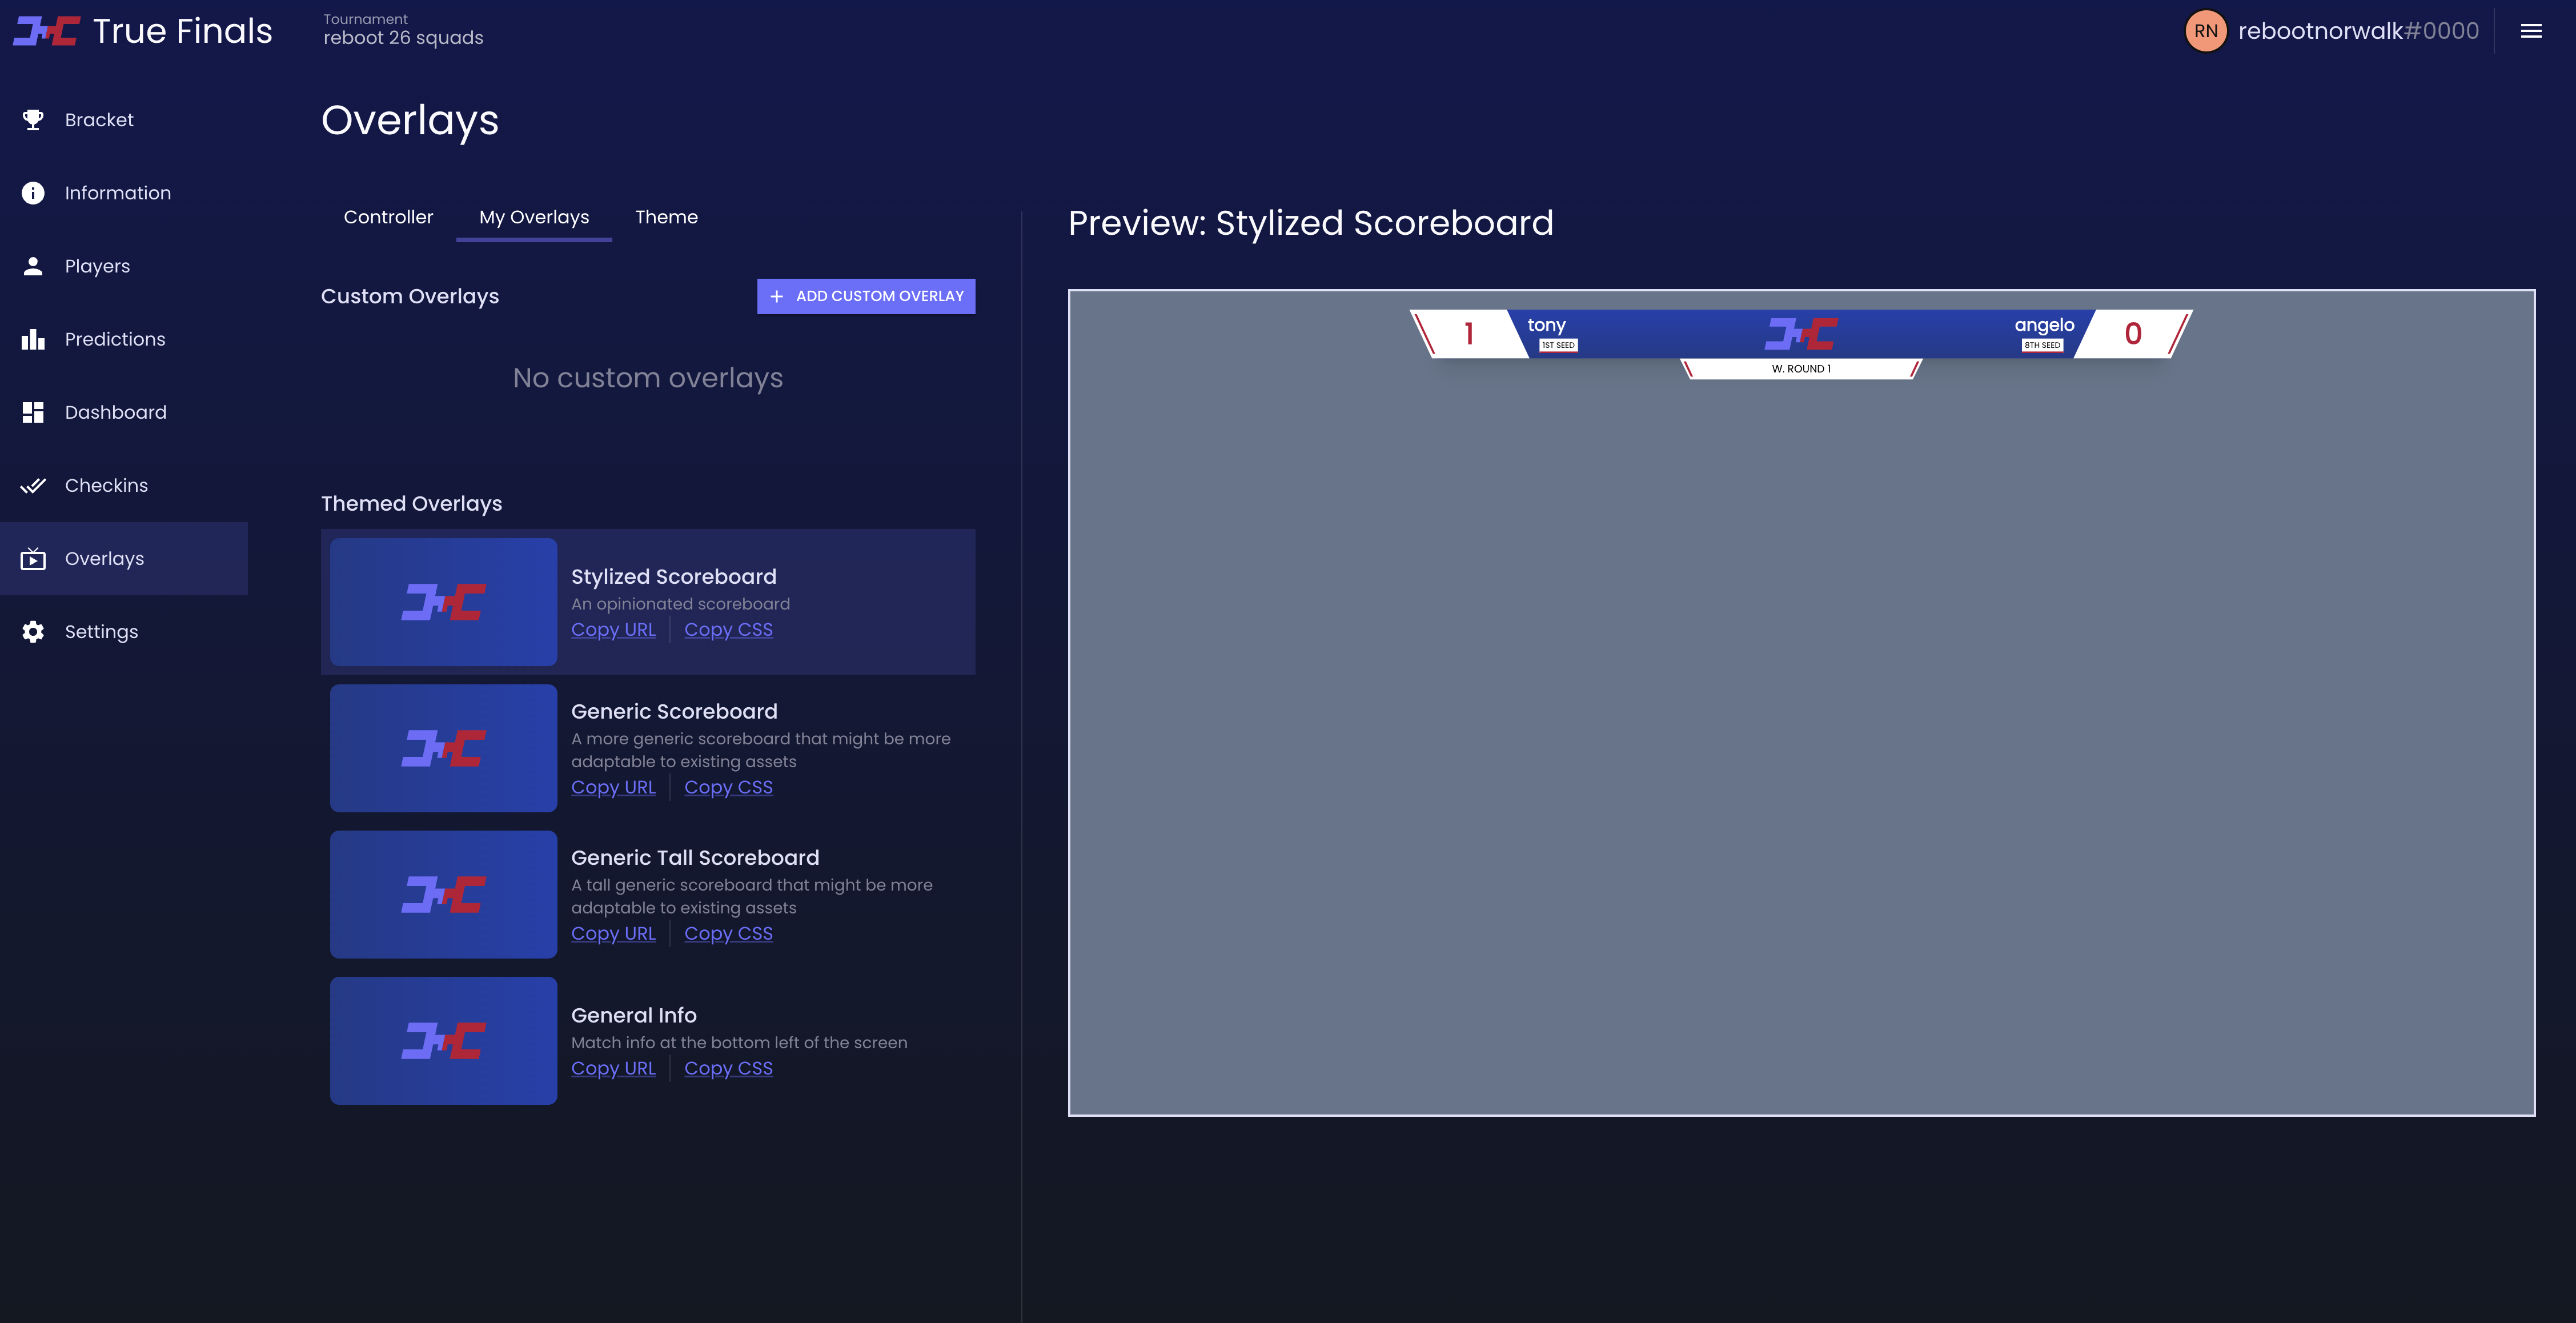
Task: Copy URL for Stylized Scoreboard
Action: coord(613,630)
